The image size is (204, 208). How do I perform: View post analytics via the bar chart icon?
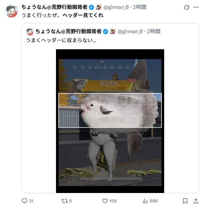pos(145,201)
